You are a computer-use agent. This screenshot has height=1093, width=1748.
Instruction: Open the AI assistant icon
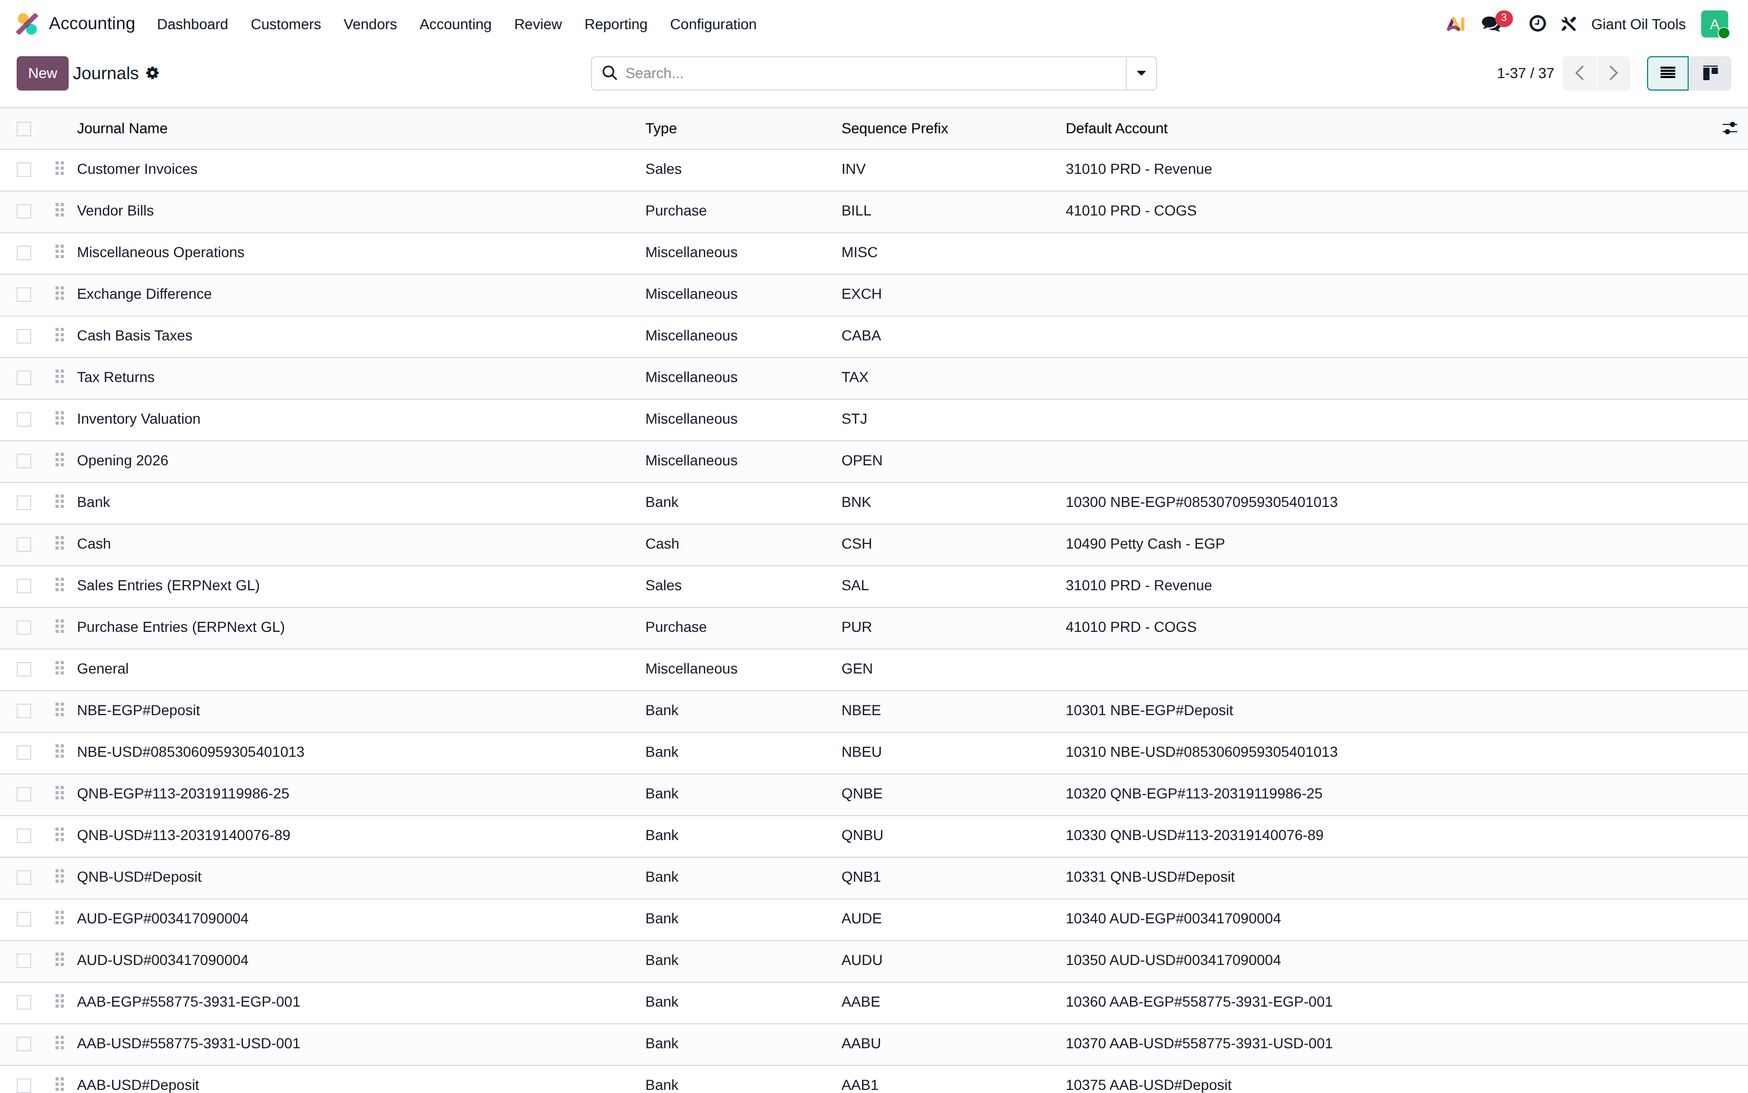tap(1456, 24)
